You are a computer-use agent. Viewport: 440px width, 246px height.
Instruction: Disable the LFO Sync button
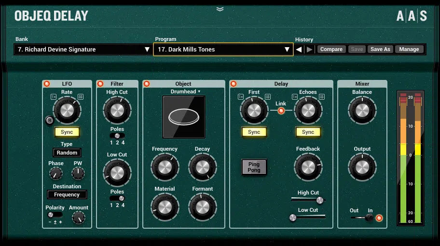pos(67,132)
